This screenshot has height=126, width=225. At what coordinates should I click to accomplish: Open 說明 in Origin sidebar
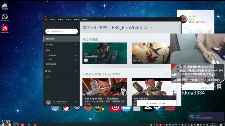click(48, 77)
